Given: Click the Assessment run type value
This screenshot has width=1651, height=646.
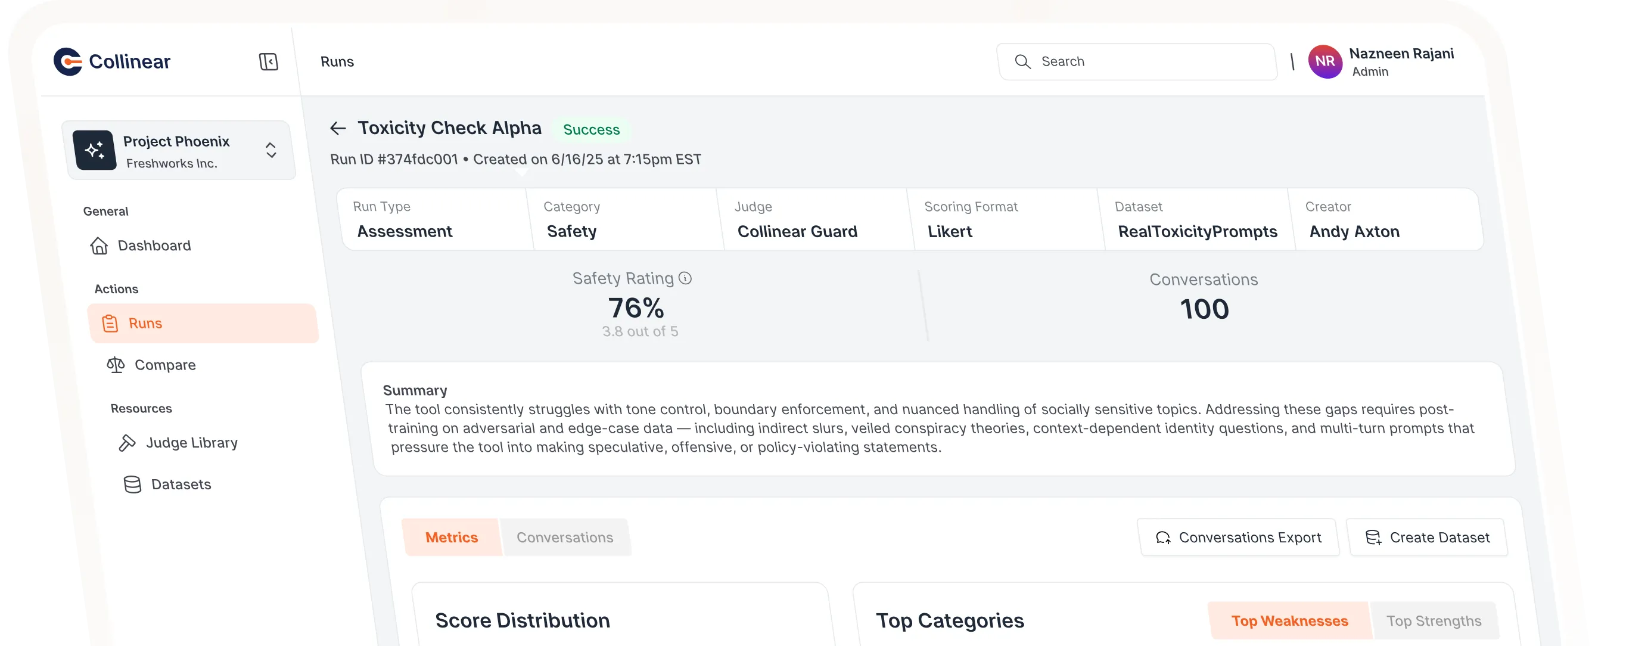Looking at the screenshot, I should (x=405, y=231).
